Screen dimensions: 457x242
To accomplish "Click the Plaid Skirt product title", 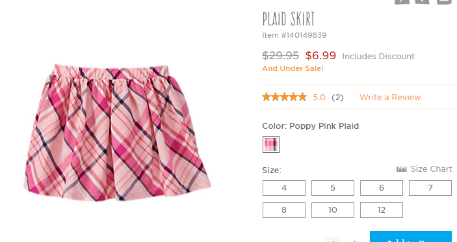I will point(289,19).
